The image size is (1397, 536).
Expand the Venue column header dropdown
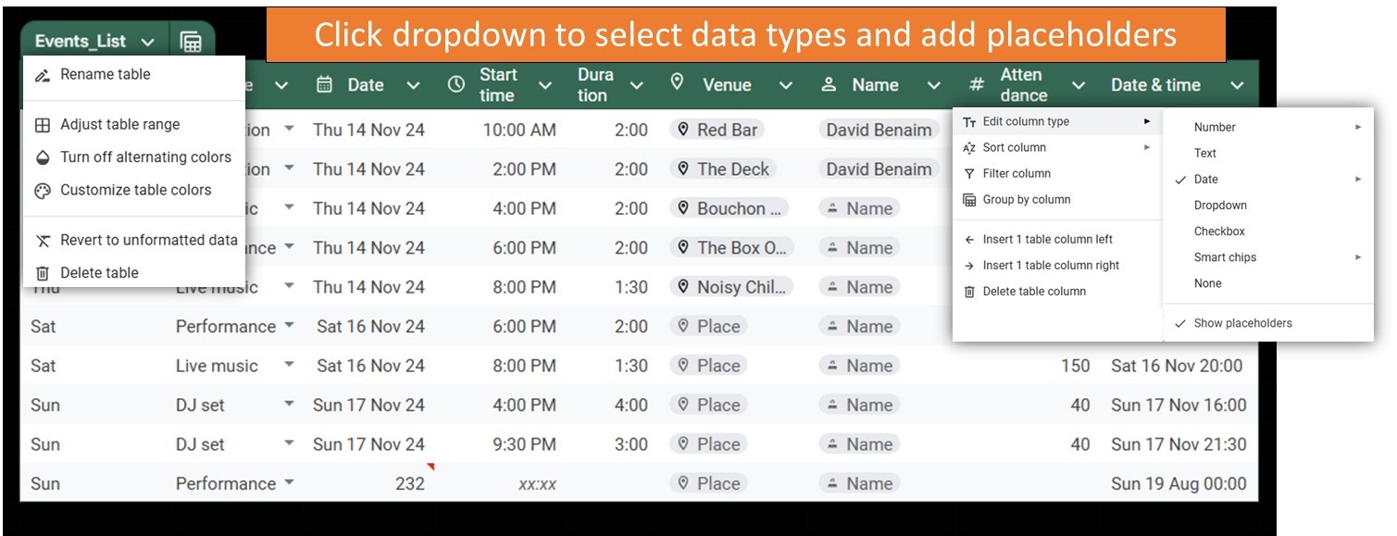point(785,85)
